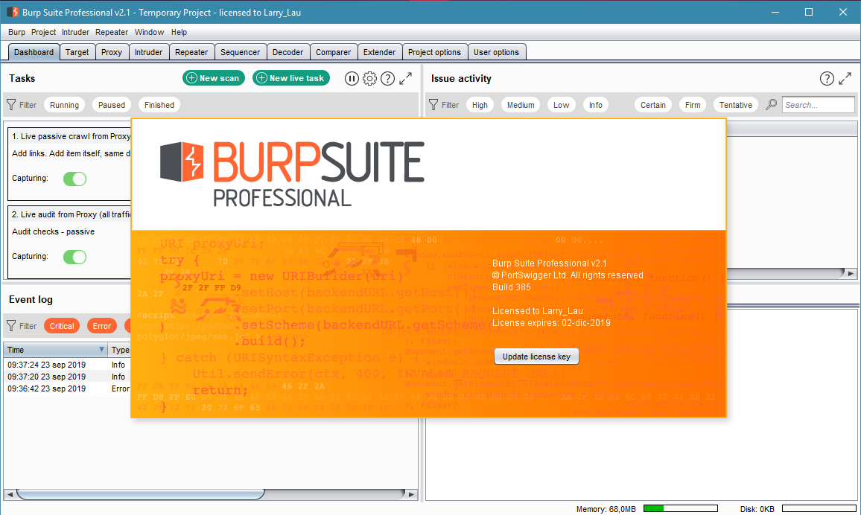This screenshot has width=861, height=515.
Task: Create a New live task
Action: [x=291, y=78]
